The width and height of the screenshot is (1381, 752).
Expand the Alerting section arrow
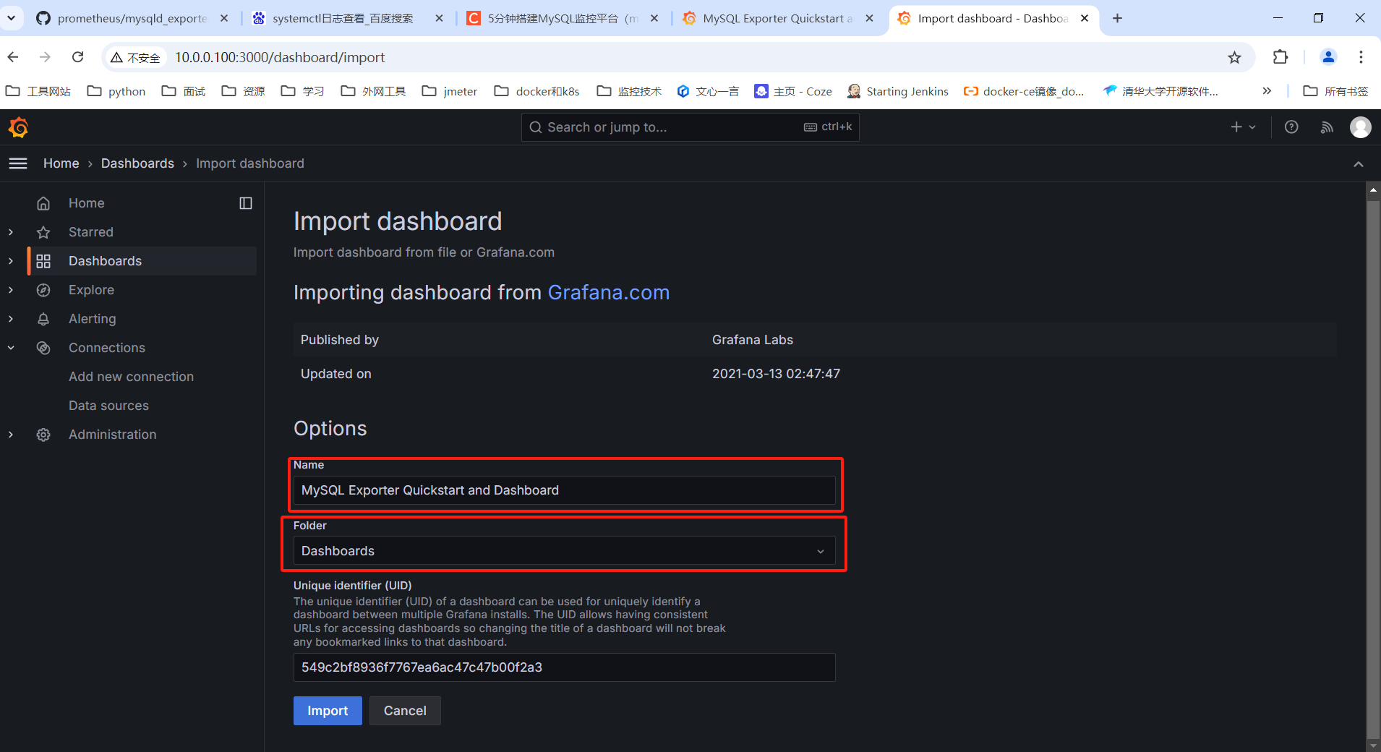[x=11, y=319]
